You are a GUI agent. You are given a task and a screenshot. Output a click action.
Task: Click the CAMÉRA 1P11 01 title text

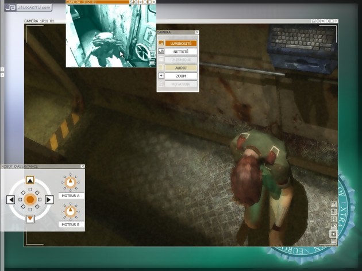click(39, 21)
